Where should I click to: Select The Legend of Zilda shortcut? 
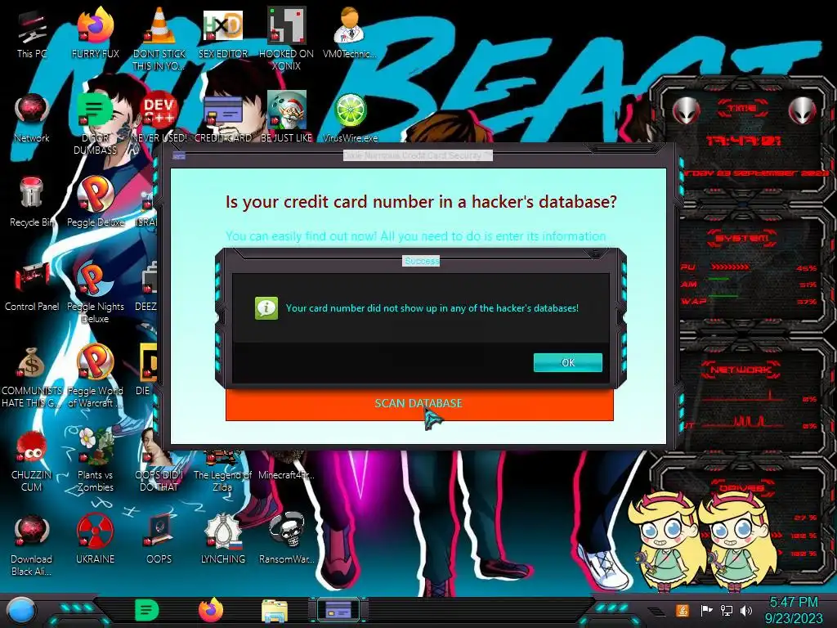[222, 473]
